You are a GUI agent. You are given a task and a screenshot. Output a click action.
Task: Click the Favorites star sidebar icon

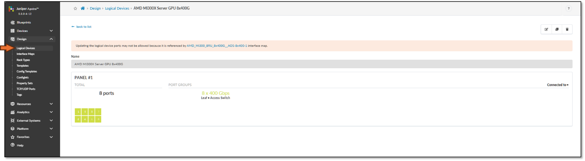[13, 137]
